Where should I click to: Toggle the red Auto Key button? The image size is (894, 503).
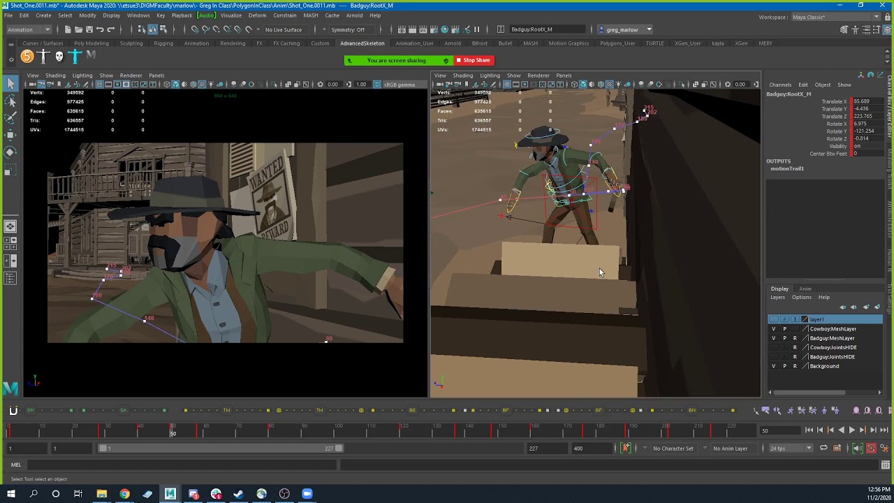point(871,449)
